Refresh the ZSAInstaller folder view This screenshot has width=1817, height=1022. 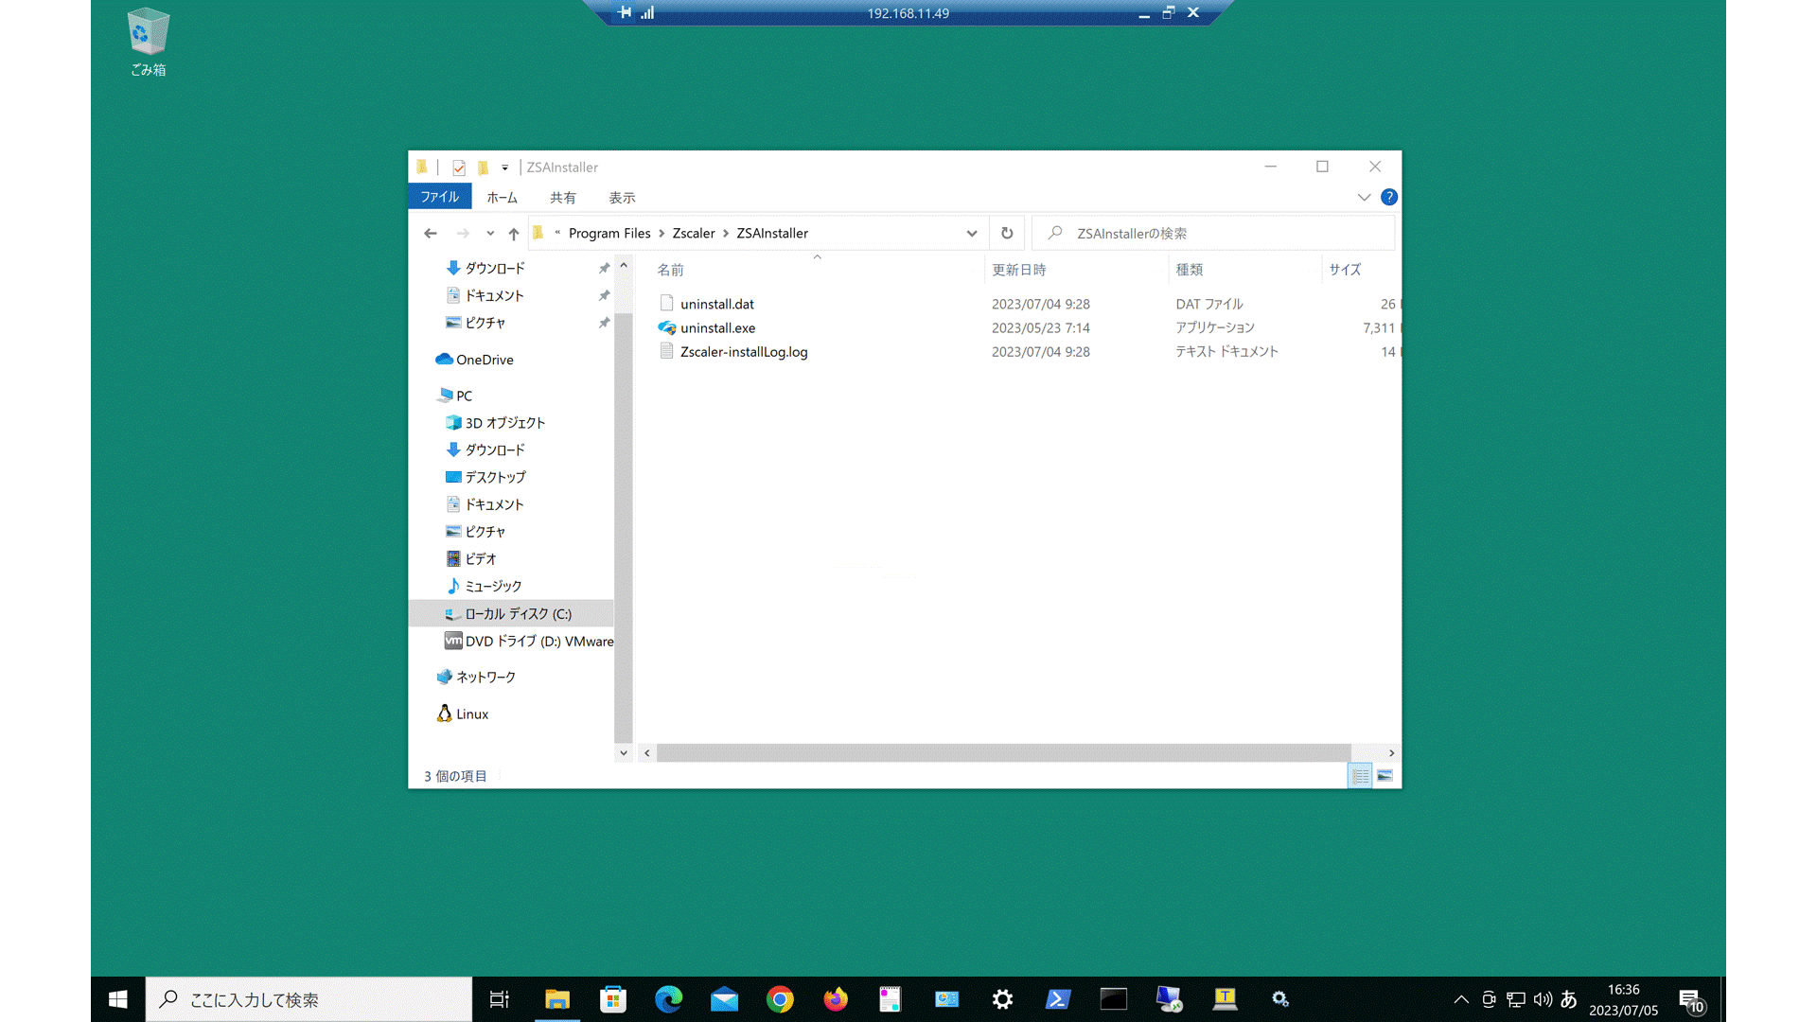coord(1007,233)
